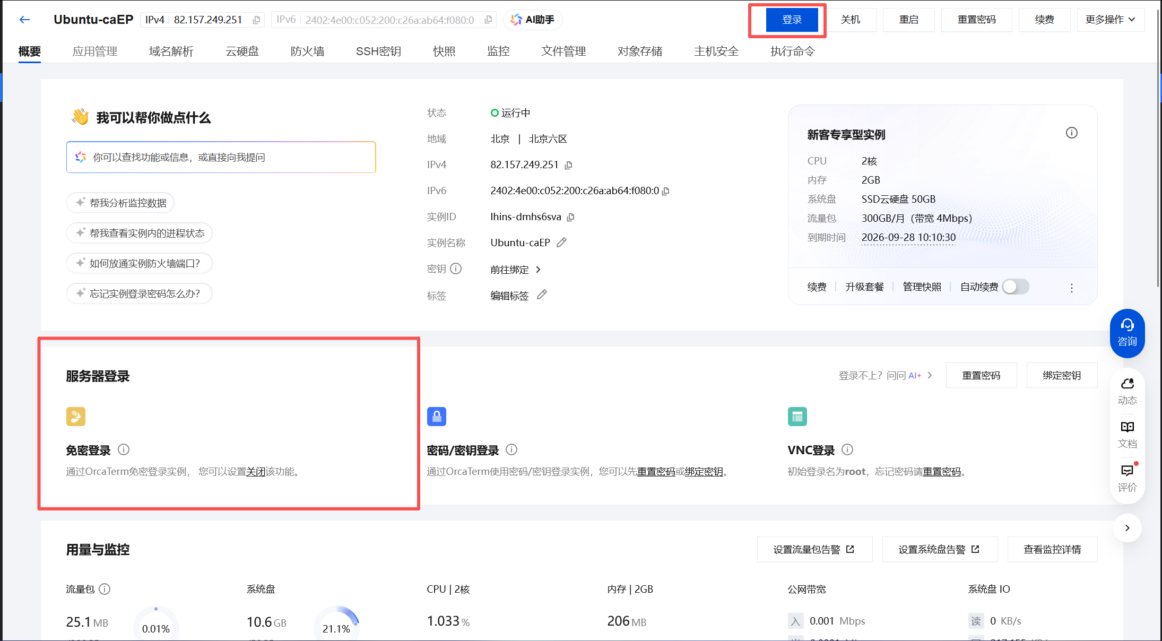Click the 关闭 link under 免密登录

tap(255, 472)
